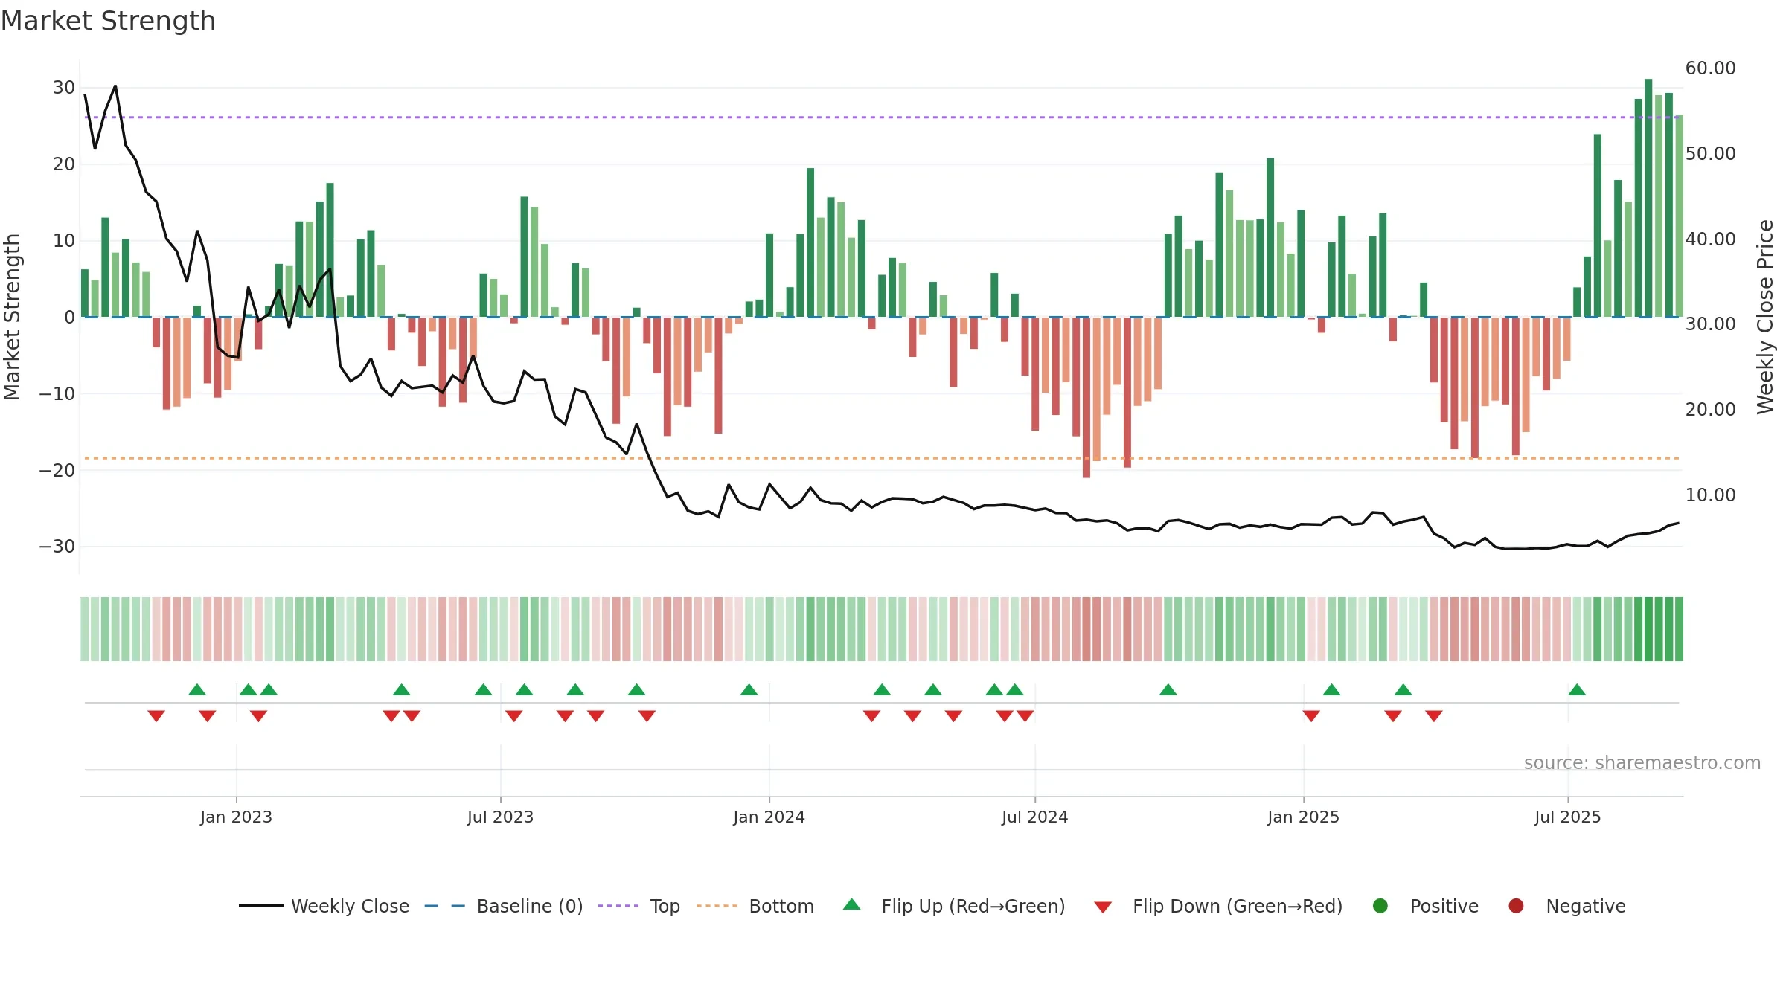This screenshot has width=1786, height=1004.
Task: Toggle the Bottom legend entry
Action: click(x=755, y=906)
